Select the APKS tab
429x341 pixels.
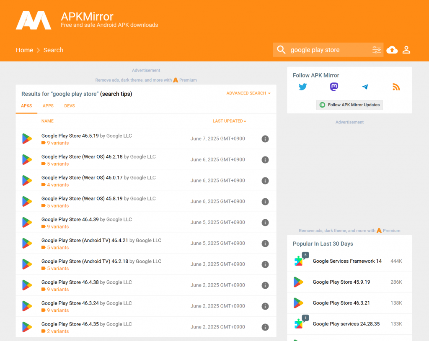[26, 106]
